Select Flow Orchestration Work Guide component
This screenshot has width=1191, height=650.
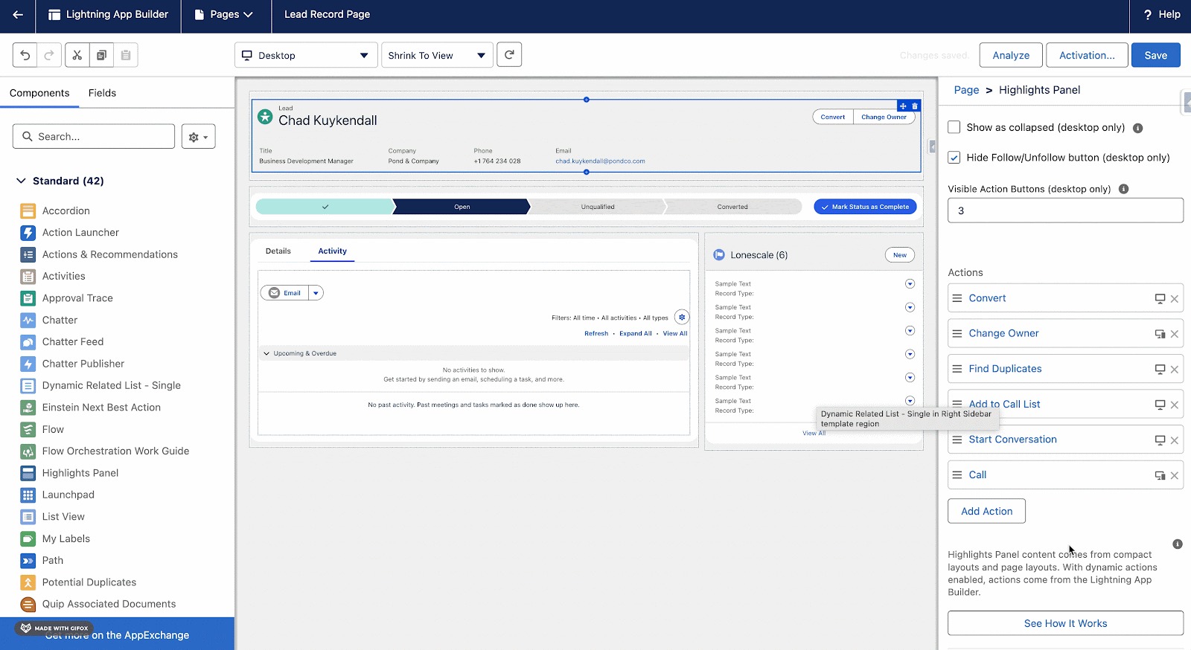pyautogui.click(x=115, y=451)
